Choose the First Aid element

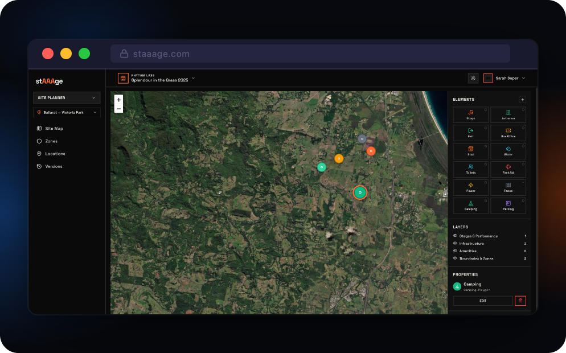[x=508, y=169]
